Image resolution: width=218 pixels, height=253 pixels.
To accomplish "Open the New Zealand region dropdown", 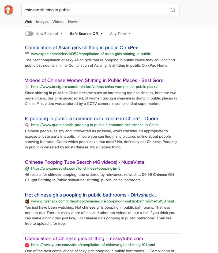I will 49,34.
